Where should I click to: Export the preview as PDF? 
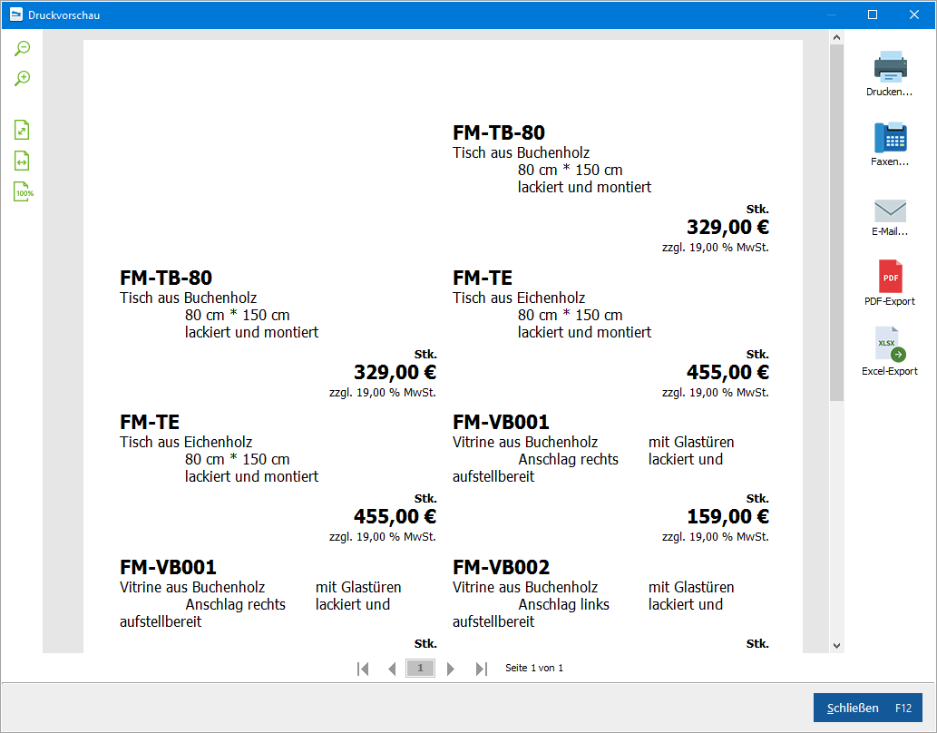click(890, 283)
